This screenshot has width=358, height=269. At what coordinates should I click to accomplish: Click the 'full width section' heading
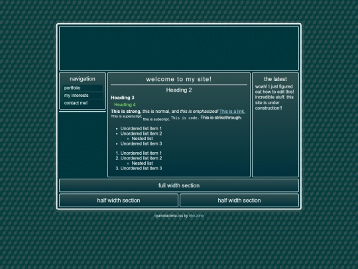tap(179, 185)
